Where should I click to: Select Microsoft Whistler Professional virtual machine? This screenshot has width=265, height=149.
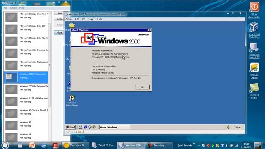point(26,65)
